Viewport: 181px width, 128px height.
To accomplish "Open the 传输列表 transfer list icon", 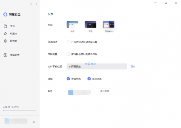I will pos(5,55).
